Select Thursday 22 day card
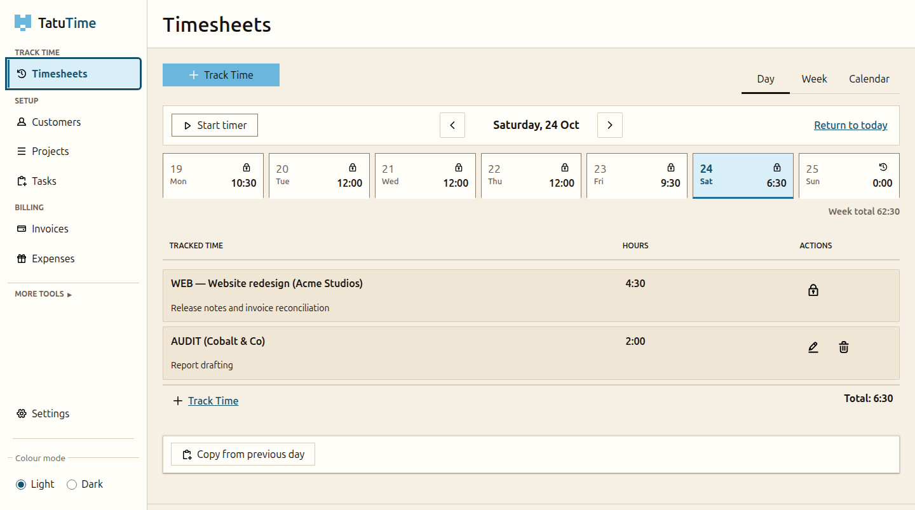 pyautogui.click(x=531, y=176)
